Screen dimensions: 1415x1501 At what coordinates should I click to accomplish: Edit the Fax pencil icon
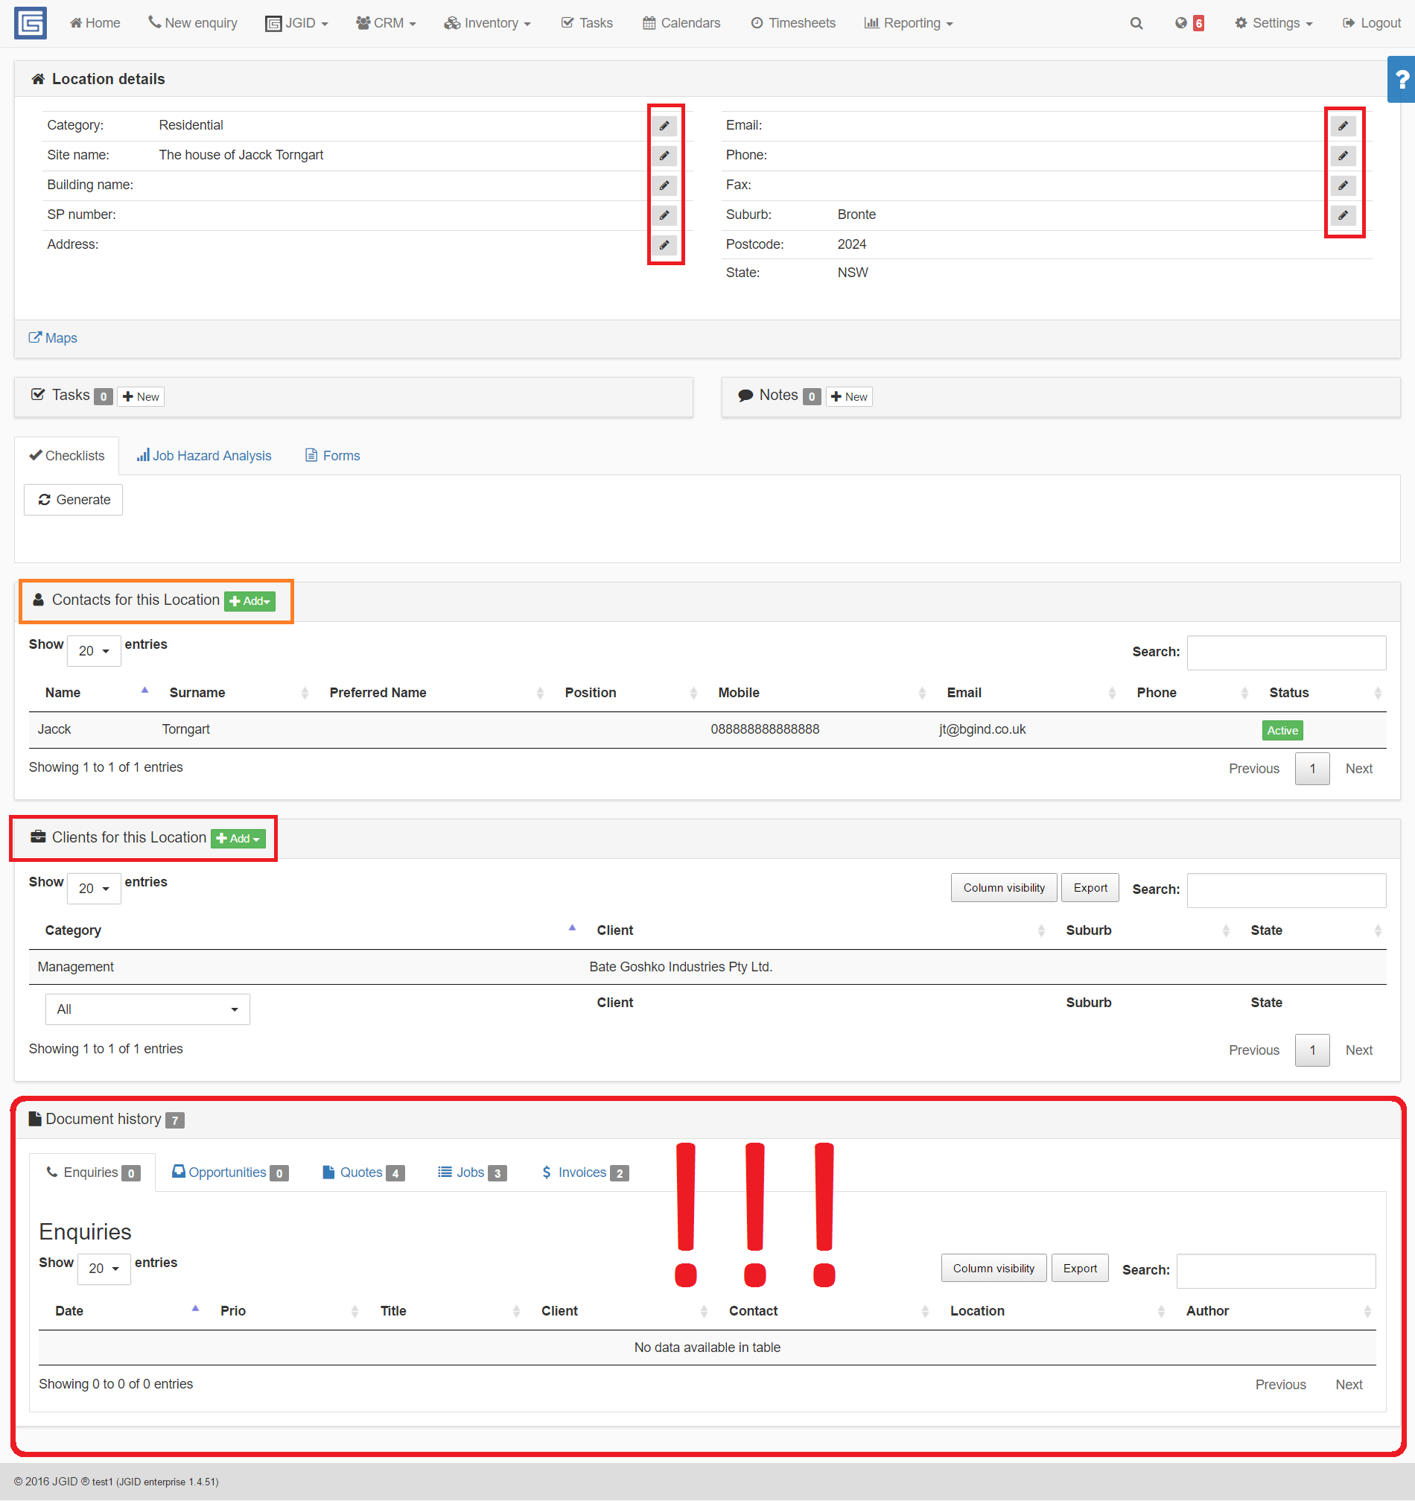1344,185
